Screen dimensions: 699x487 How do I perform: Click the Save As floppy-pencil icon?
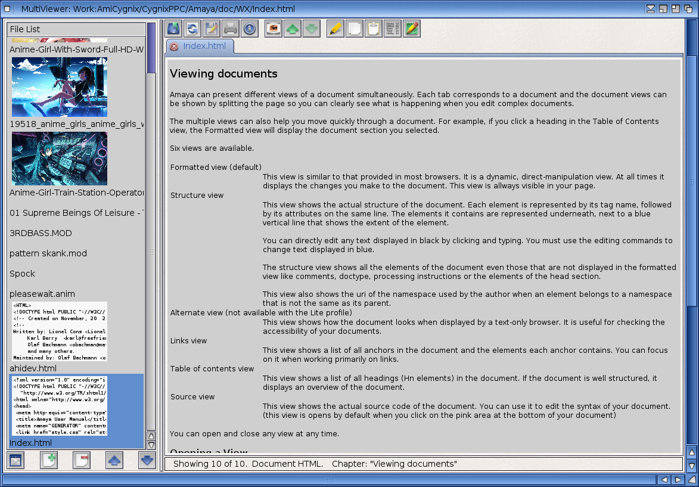tap(212, 29)
